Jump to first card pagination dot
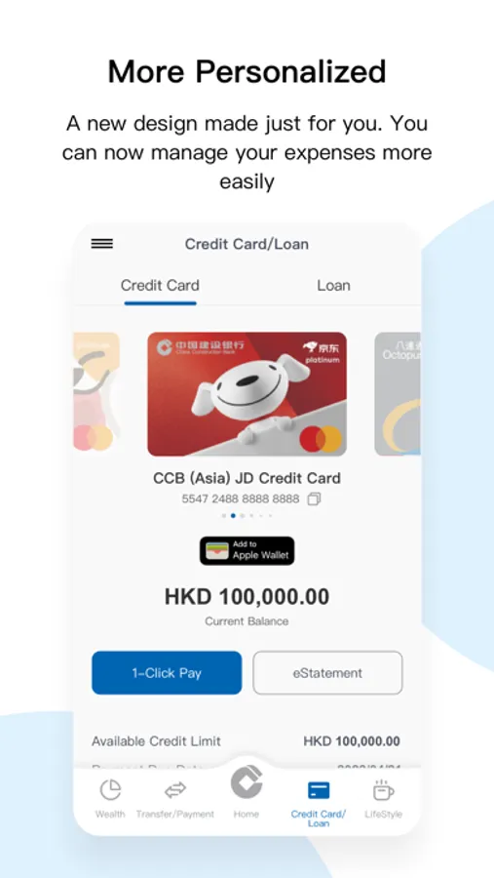494x878 pixels. click(224, 516)
